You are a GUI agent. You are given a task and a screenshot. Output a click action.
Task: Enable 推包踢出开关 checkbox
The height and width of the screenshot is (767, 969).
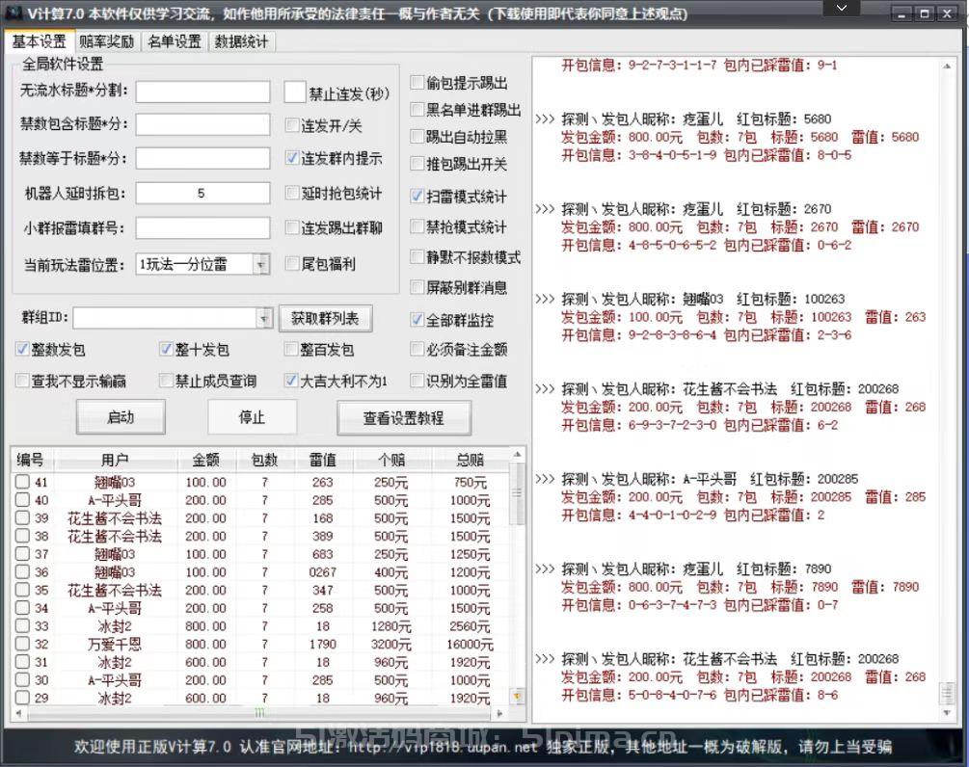(x=417, y=164)
